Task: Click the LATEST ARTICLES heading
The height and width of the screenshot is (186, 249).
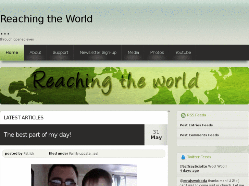Action: click(24, 118)
